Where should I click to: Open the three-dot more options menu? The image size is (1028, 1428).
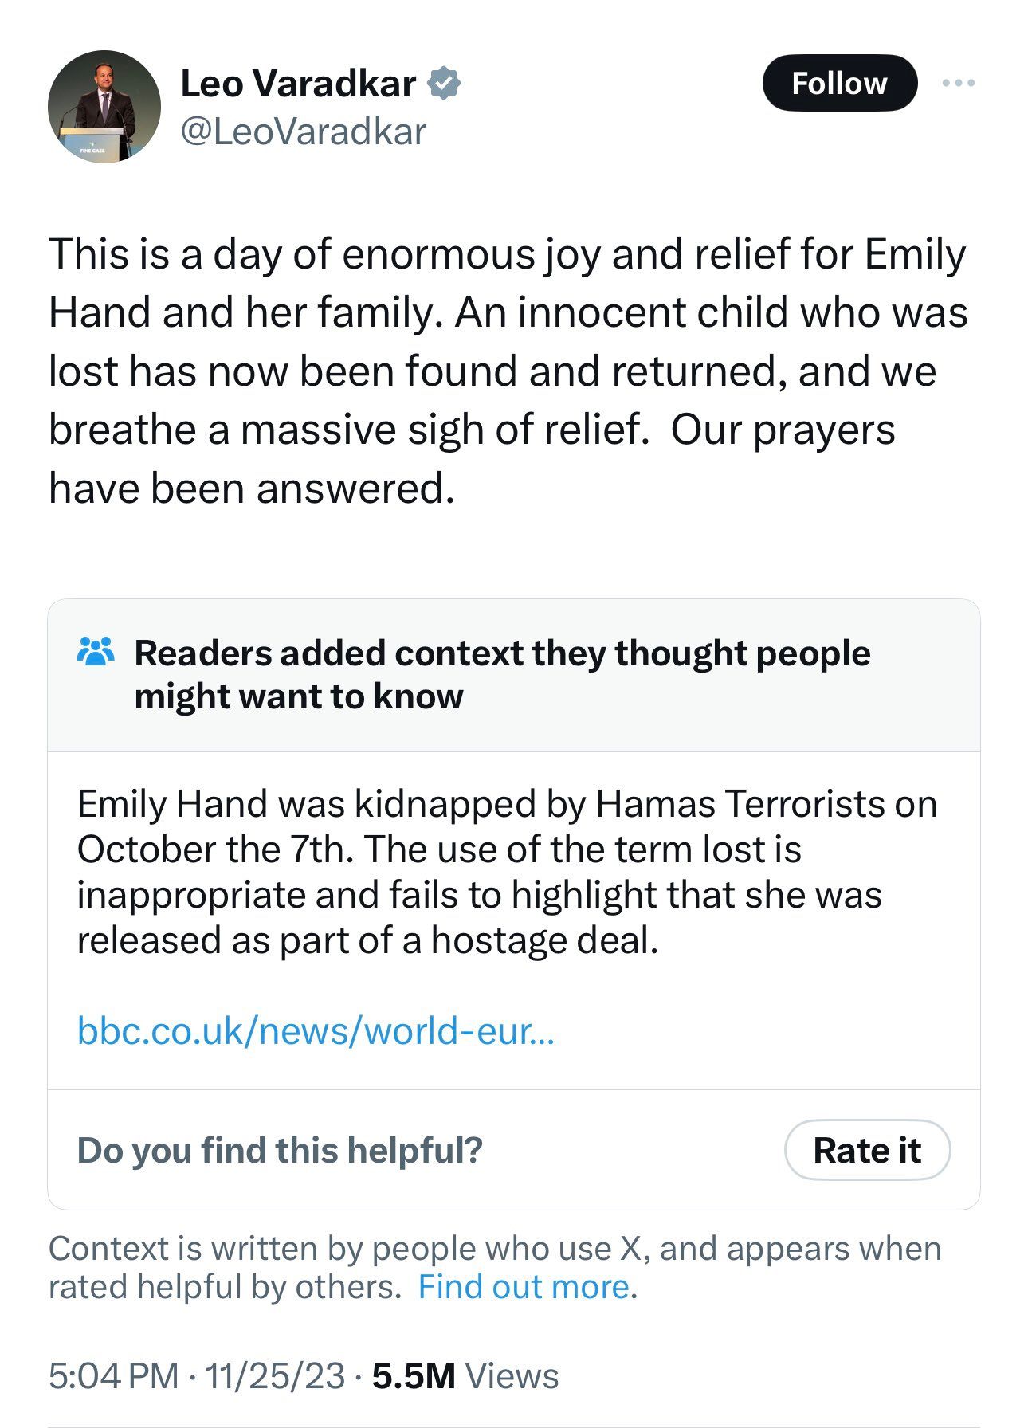pos(958,83)
